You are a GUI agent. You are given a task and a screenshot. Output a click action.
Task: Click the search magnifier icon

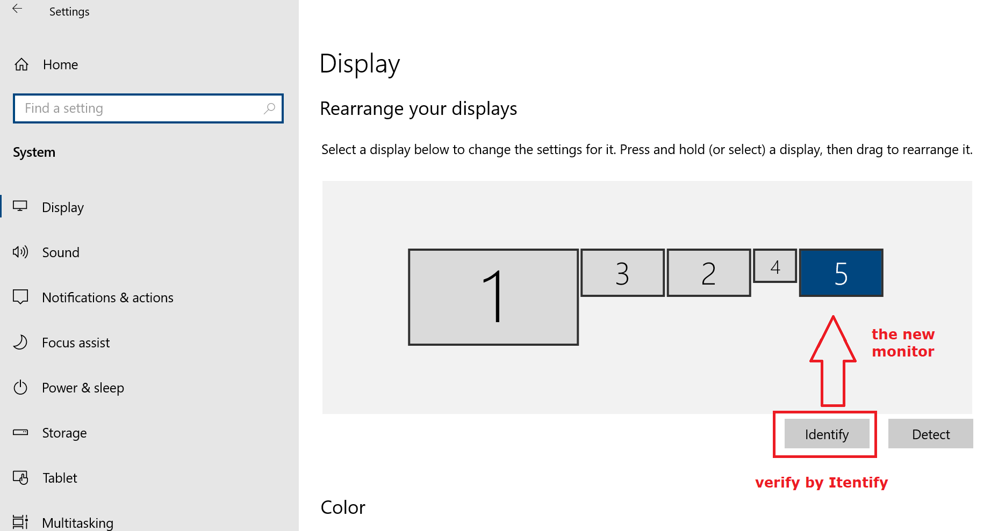pos(269,108)
